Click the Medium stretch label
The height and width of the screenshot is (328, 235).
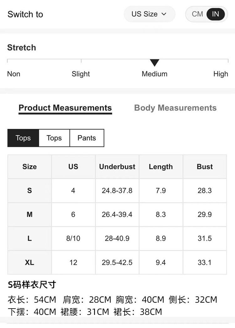(x=154, y=74)
